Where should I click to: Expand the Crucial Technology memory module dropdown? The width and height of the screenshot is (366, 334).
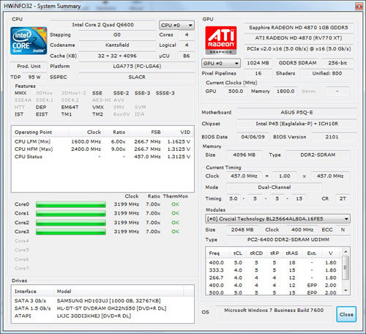[x=278, y=219]
